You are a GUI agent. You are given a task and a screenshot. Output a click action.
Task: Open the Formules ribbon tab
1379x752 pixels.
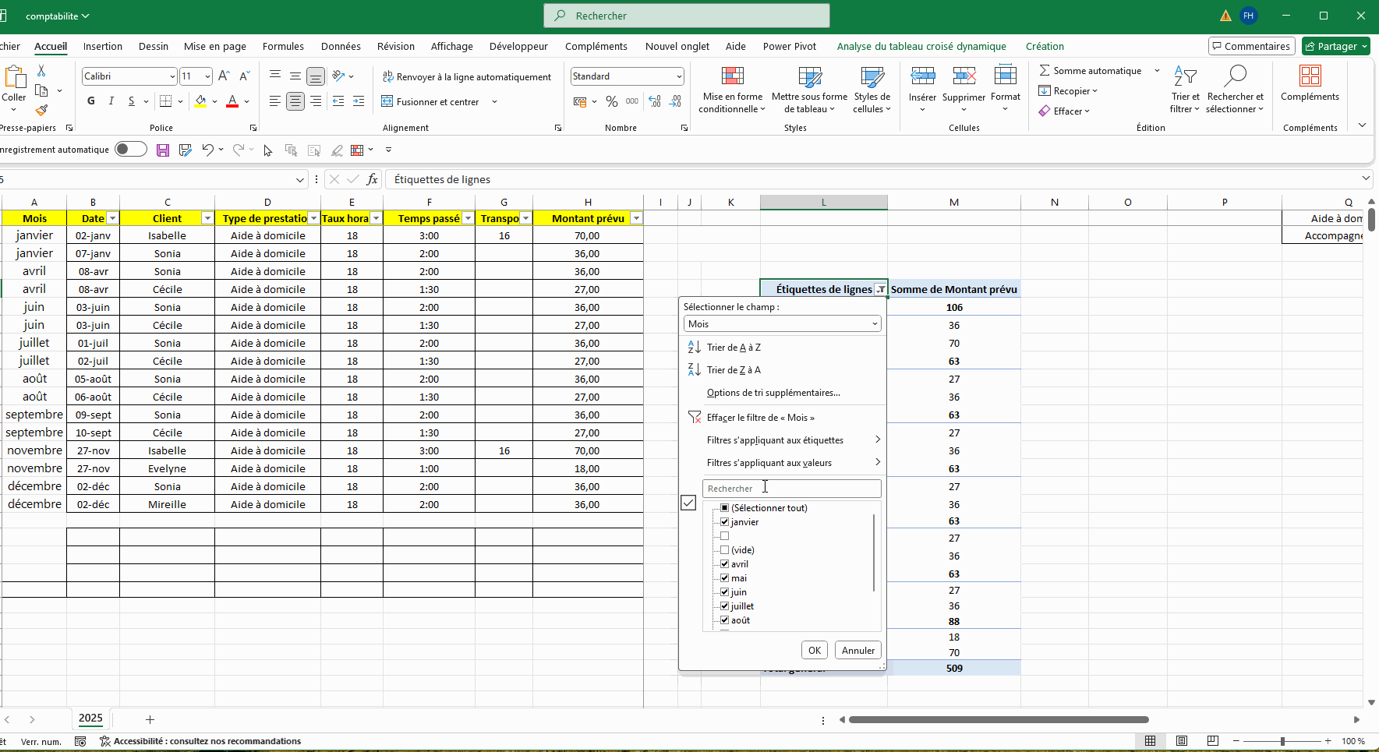(x=283, y=47)
